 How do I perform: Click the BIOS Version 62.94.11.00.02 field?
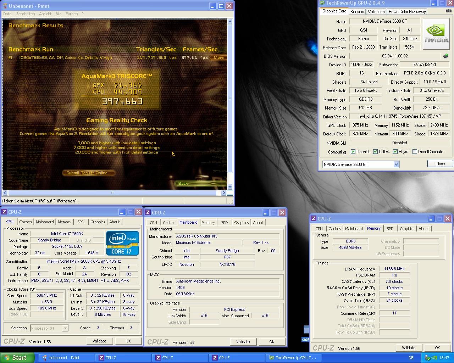(x=395, y=56)
